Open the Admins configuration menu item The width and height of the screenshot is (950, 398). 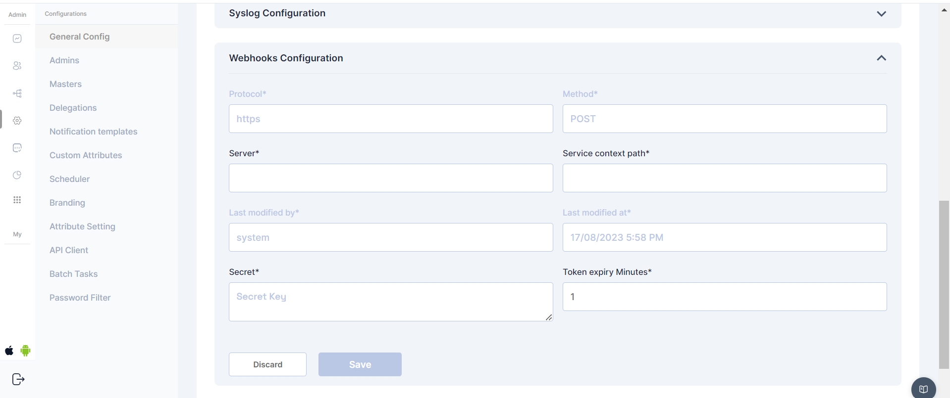click(64, 60)
